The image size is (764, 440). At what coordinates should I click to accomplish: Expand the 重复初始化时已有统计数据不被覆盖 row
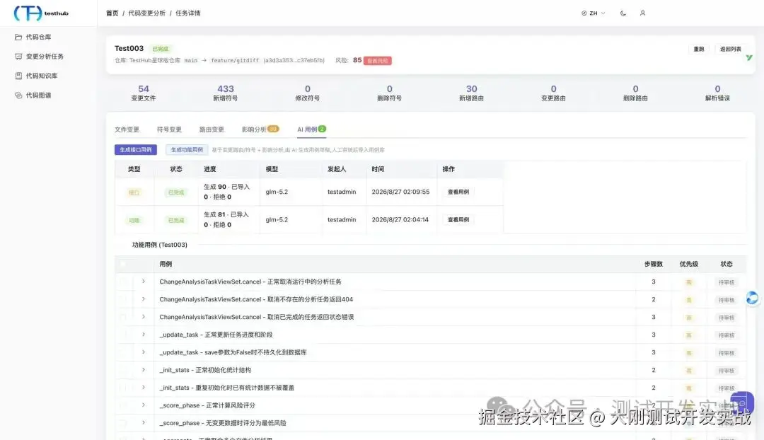click(143, 388)
